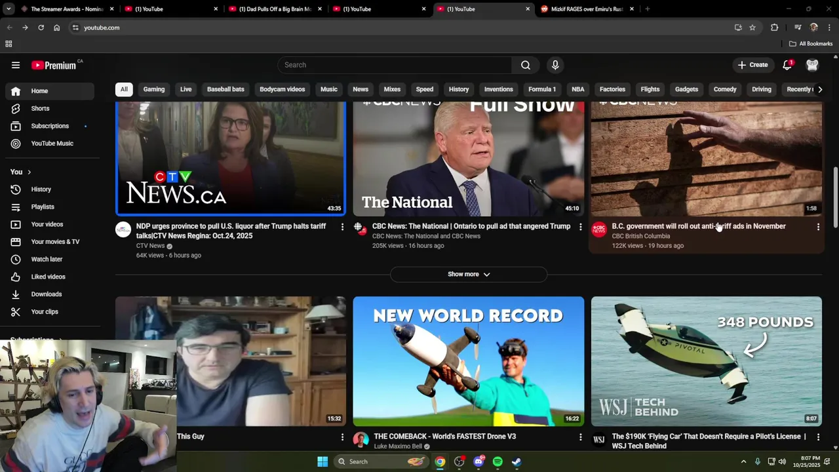Open Spotify from the taskbar
Image resolution: width=839 pixels, height=472 pixels.
point(498,462)
